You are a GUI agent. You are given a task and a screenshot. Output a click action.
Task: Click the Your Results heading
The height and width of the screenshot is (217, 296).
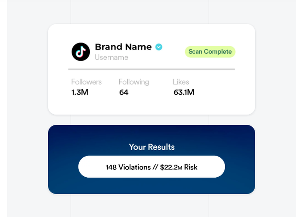pos(152,147)
